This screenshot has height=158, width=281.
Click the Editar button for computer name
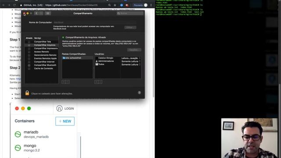[130, 27]
